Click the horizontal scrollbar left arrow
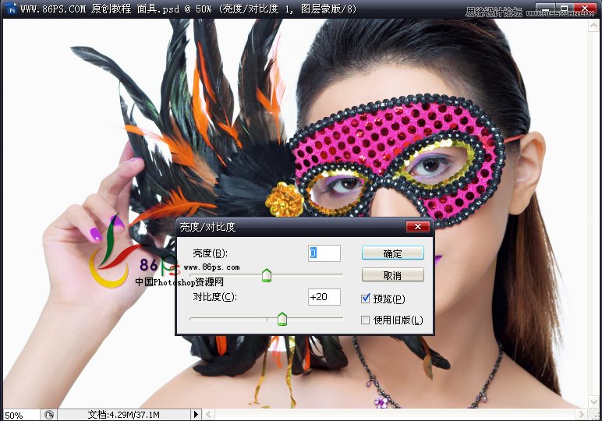The width and height of the screenshot is (602, 421). pyautogui.click(x=208, y=415)
